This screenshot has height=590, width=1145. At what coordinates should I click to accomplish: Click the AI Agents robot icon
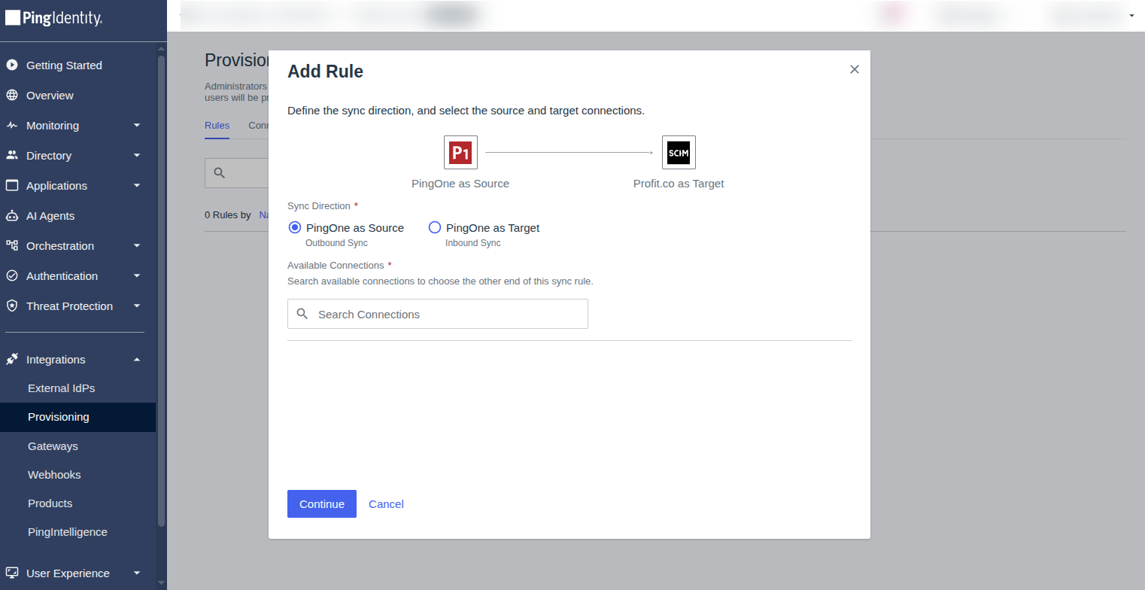click(x=12, y=216)
